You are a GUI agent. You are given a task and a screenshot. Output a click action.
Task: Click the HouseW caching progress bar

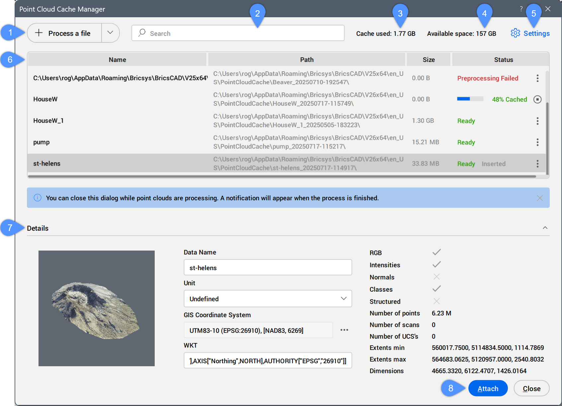coord(470,99)
